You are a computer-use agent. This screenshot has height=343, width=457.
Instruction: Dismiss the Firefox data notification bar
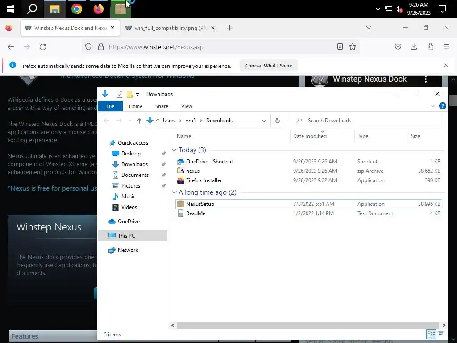(446, 65)
